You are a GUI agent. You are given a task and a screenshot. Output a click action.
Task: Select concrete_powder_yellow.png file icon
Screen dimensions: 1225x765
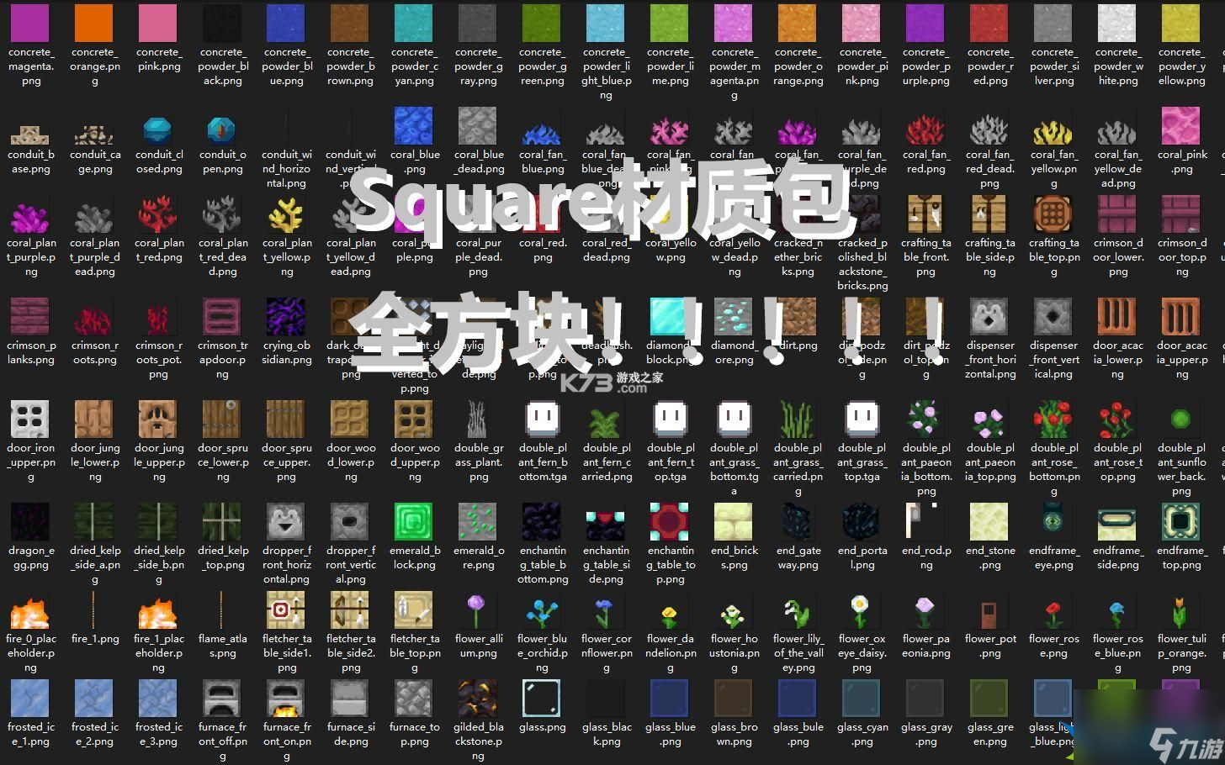1181,23
